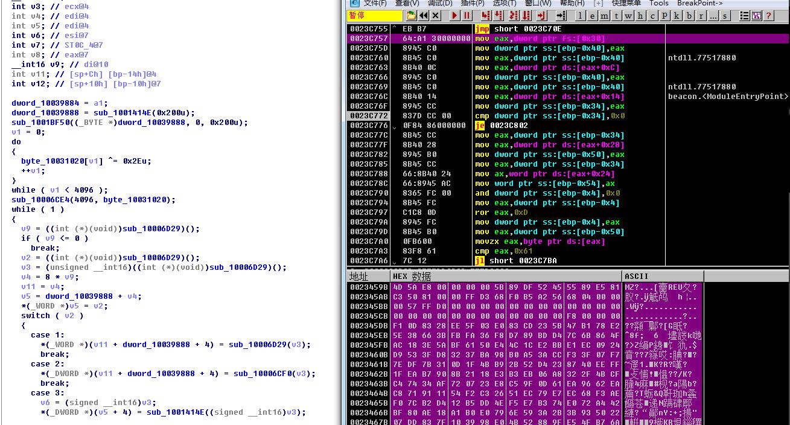Open the 调试(D) menu

tap(439, 3)
